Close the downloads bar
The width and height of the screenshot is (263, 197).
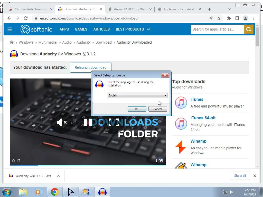255,176
